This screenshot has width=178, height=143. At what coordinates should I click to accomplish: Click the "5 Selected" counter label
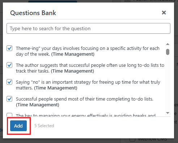click(x=44, y=126)
